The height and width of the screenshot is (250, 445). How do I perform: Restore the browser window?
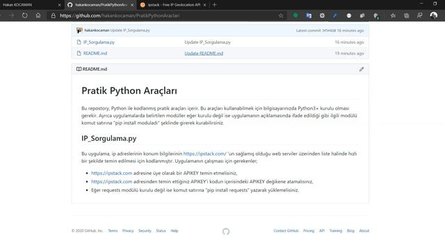(x=435, y=3)
